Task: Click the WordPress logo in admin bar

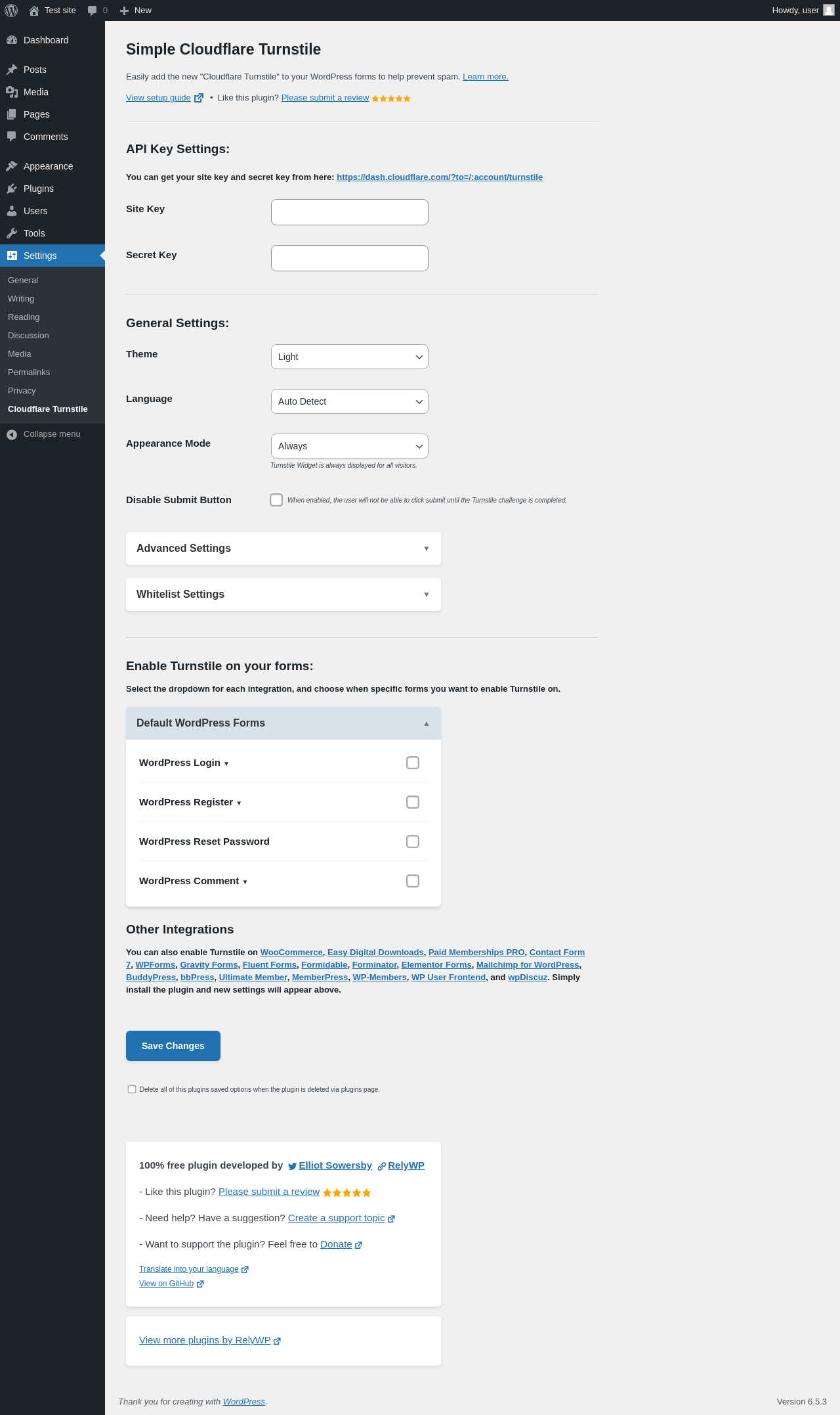Action: [11, 11]
